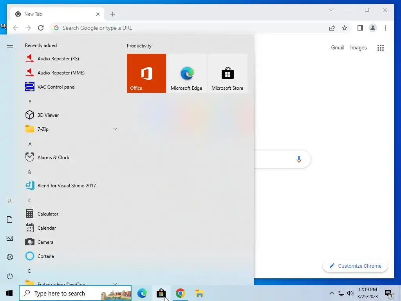401x301 pixels.
Task: Click the Power icon in Start sidebar
Action: [10, 276]
